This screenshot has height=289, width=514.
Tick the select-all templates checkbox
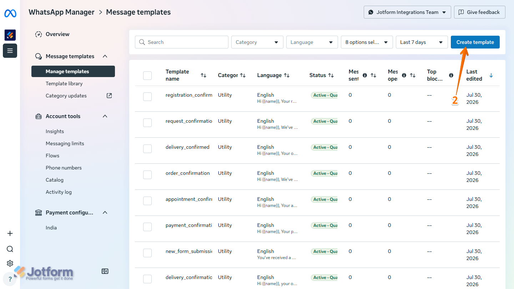(147, 75)
